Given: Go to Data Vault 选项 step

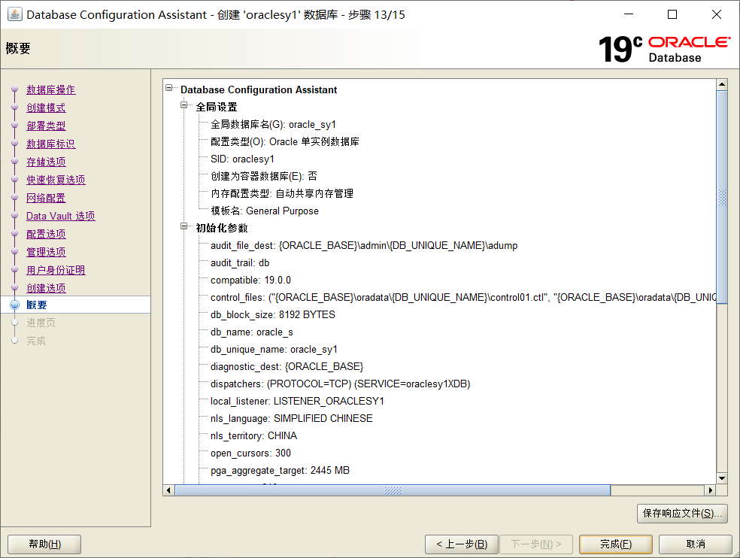Looking at the screenshot, I should pyautogui.click(x=60, y=216).
